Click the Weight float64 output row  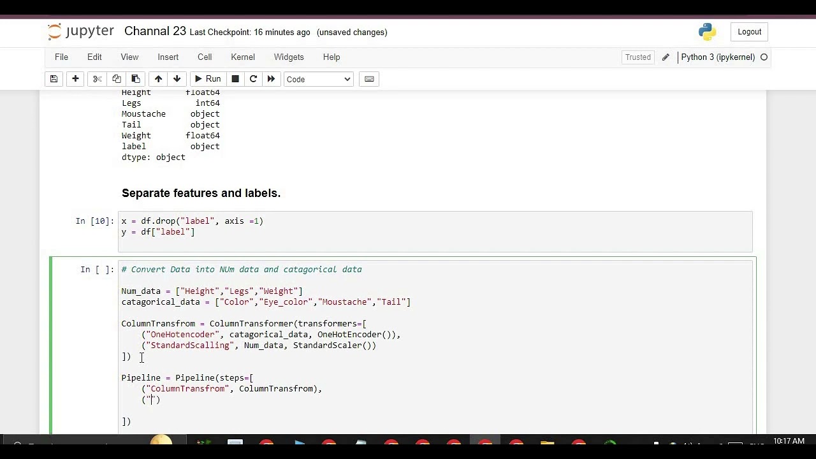[x=171, y=136]
